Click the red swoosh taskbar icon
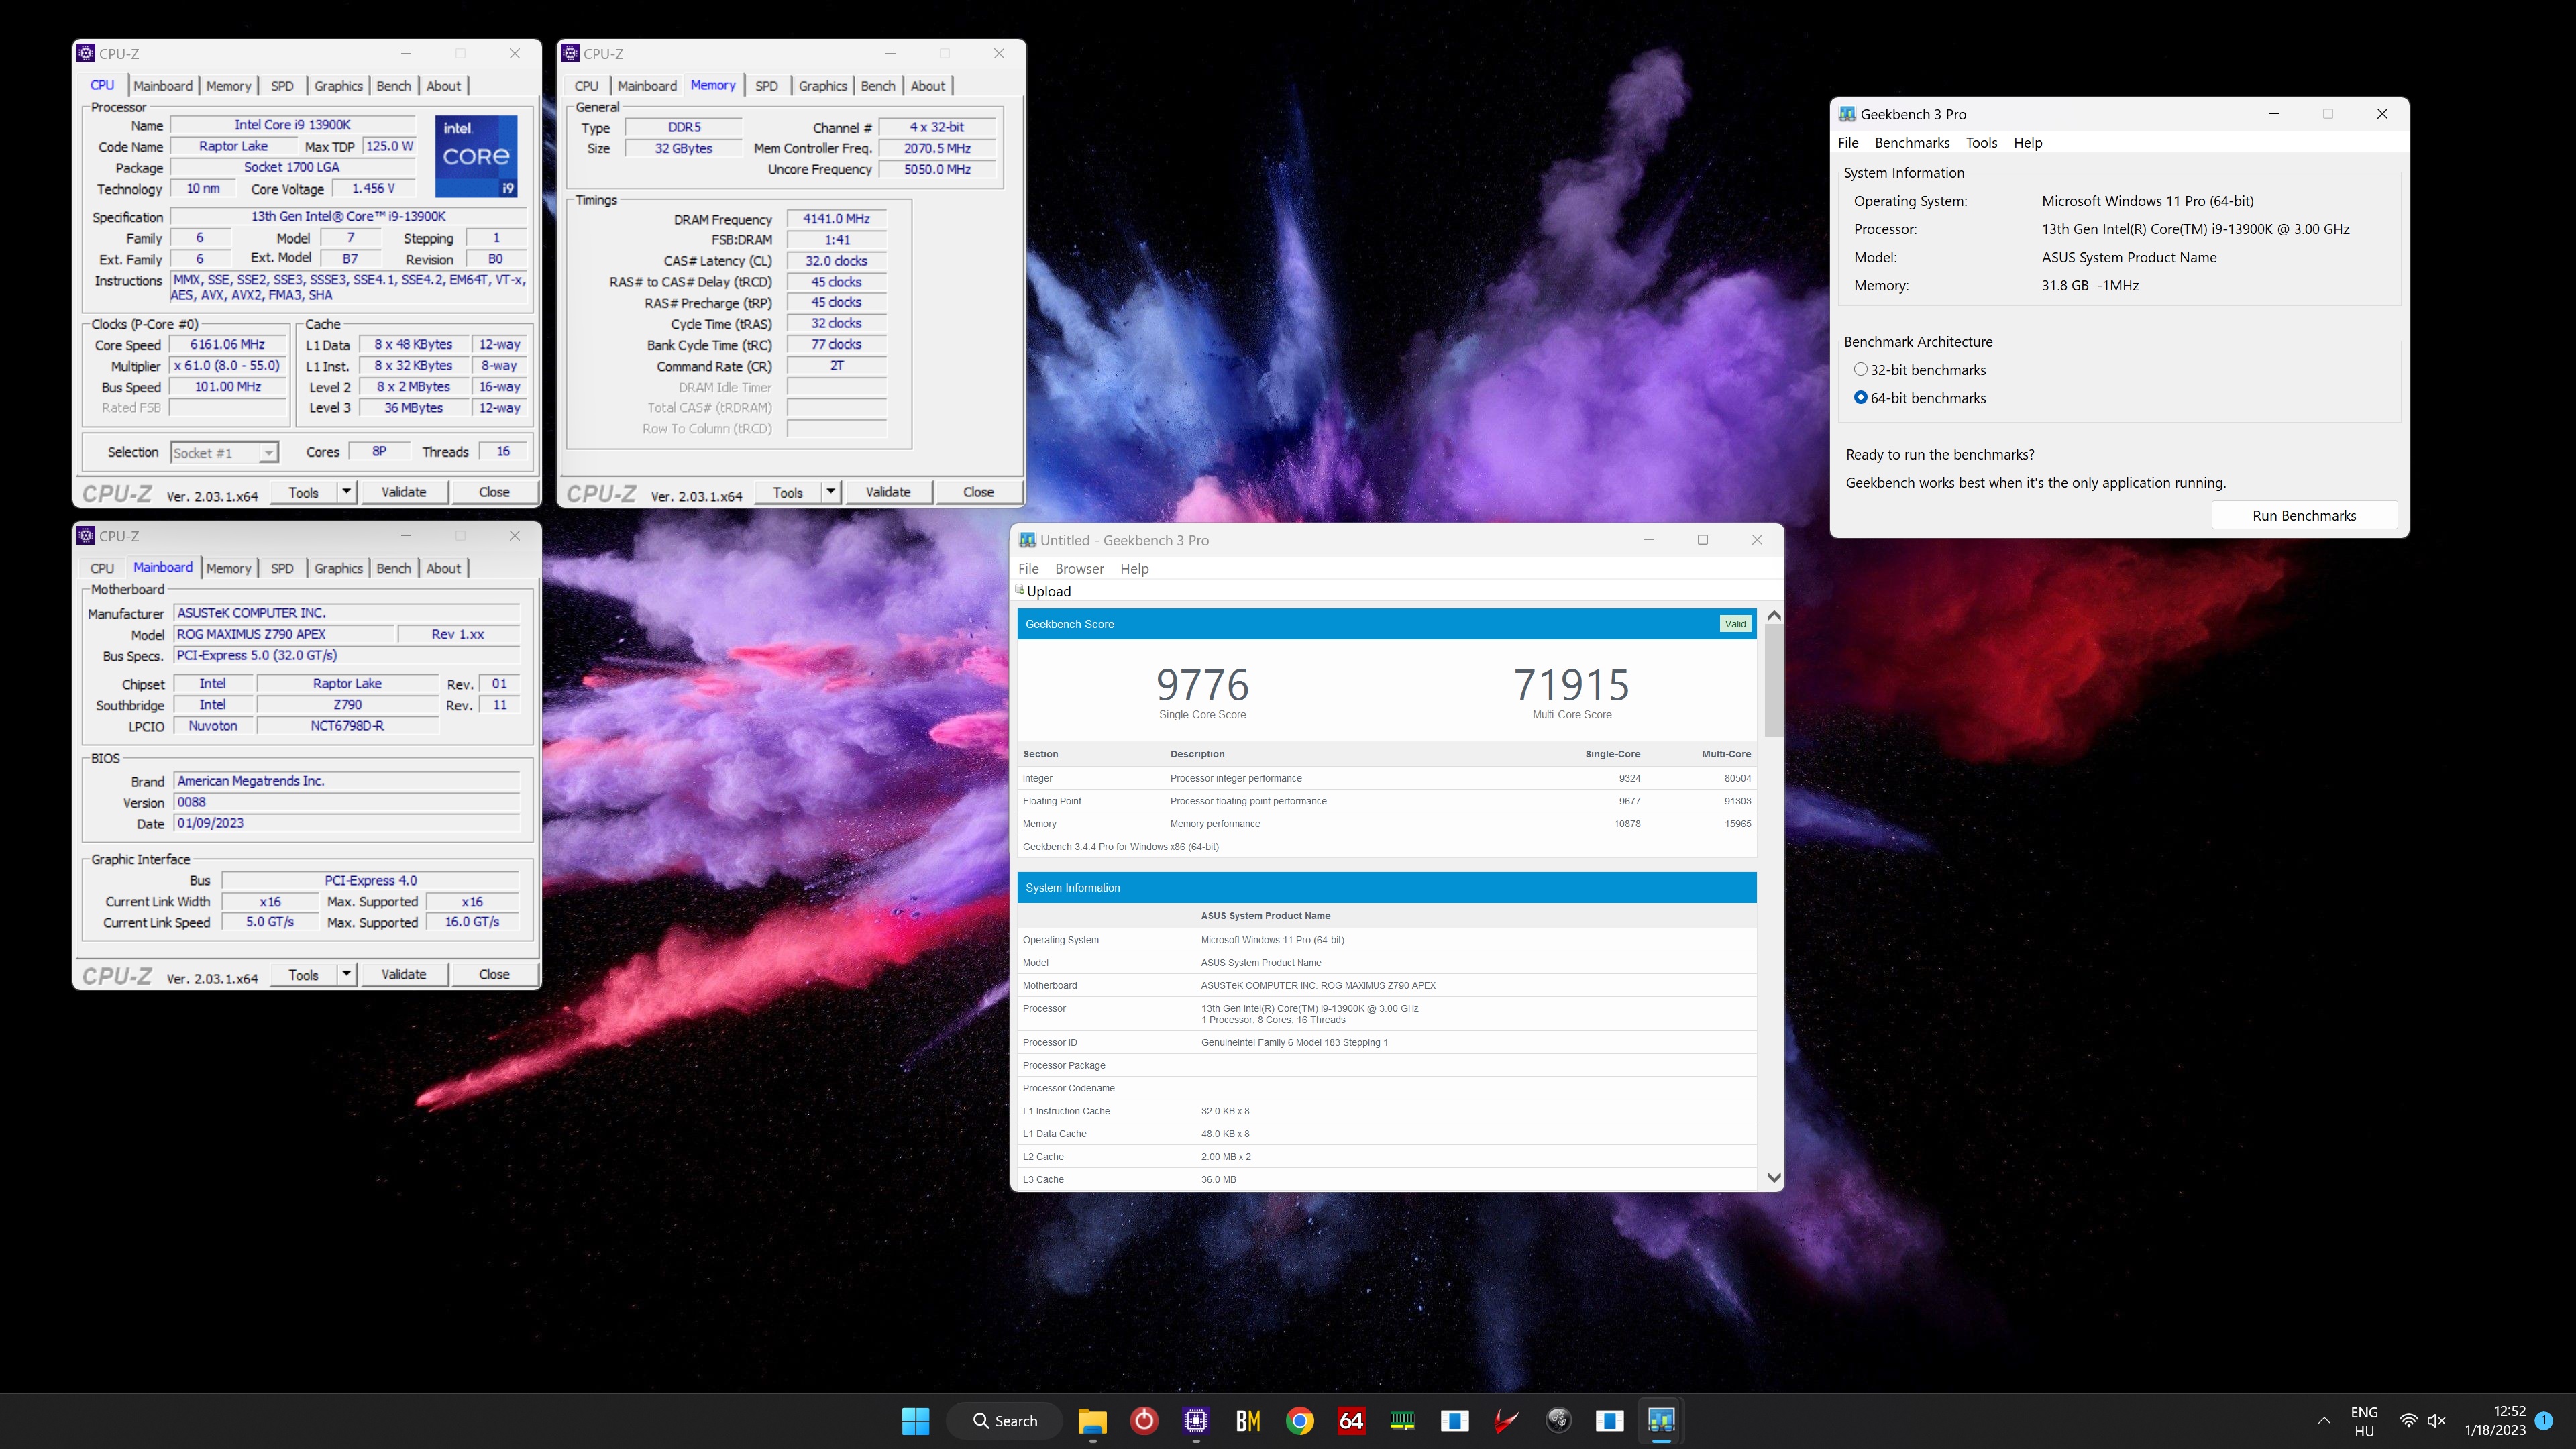The width and height of the screenshot is (2576, 1449). tap(1506, 1420)
